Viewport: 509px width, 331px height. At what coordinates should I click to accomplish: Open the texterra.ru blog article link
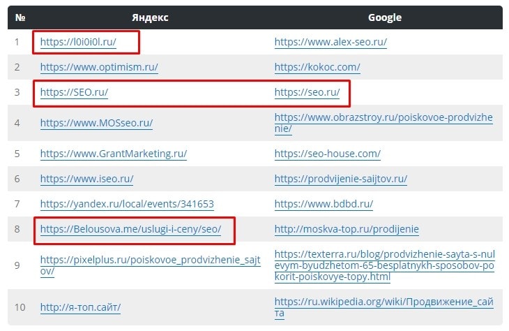click(x=385, y=265)
